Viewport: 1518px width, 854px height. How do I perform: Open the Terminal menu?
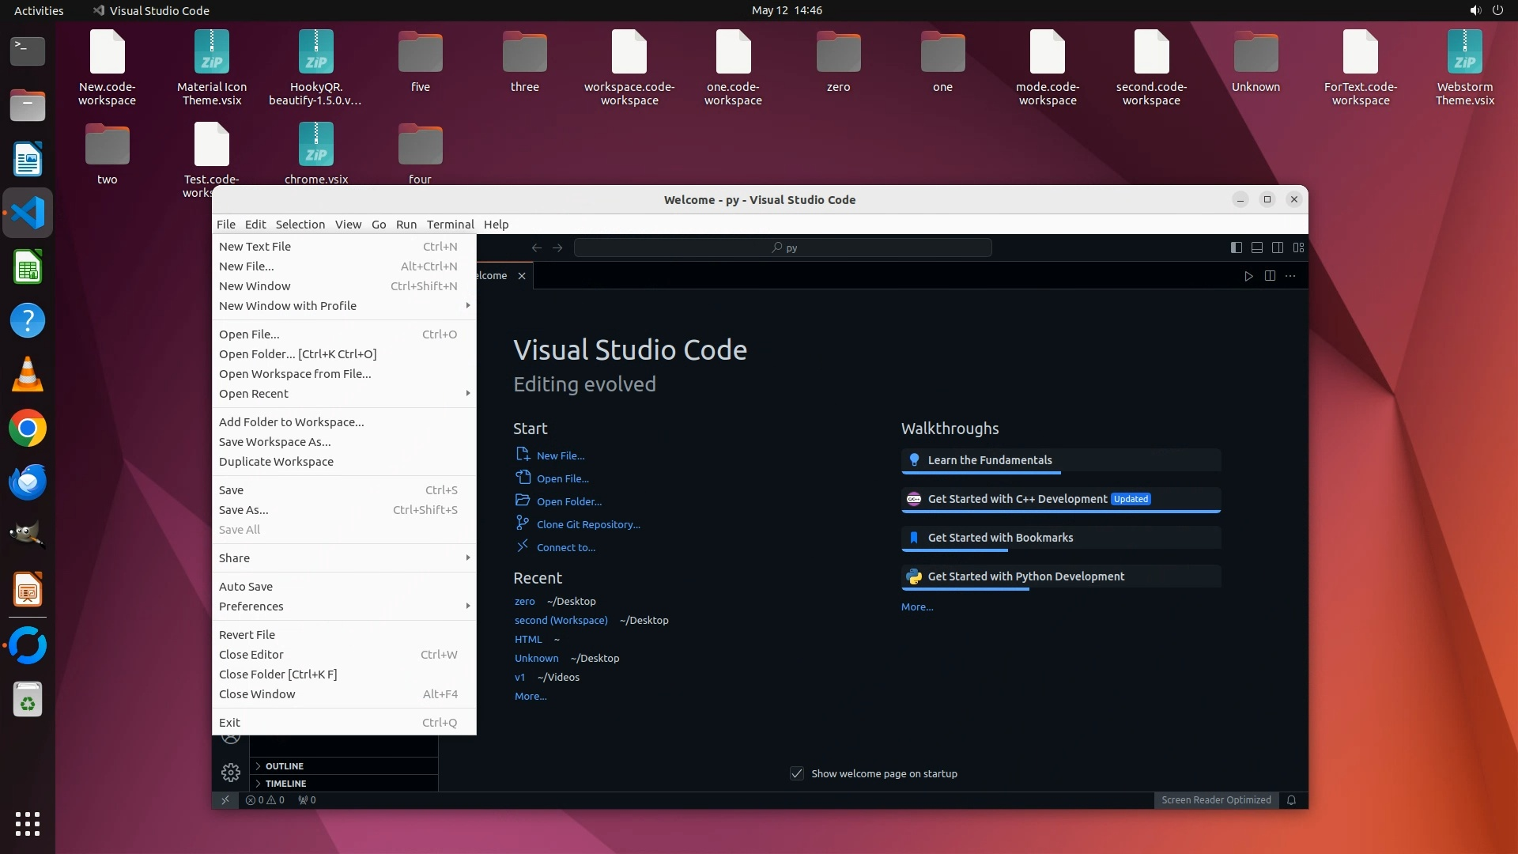tap(450, 225)
